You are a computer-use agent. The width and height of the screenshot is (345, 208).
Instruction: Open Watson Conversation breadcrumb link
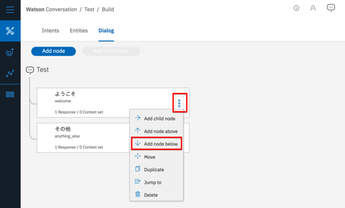tap(52, 10)
